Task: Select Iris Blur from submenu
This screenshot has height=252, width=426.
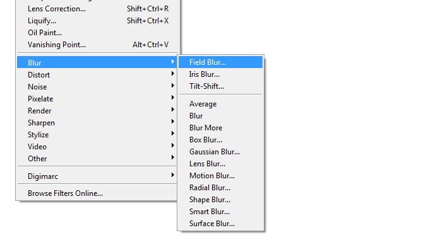Action: point(204,74)
